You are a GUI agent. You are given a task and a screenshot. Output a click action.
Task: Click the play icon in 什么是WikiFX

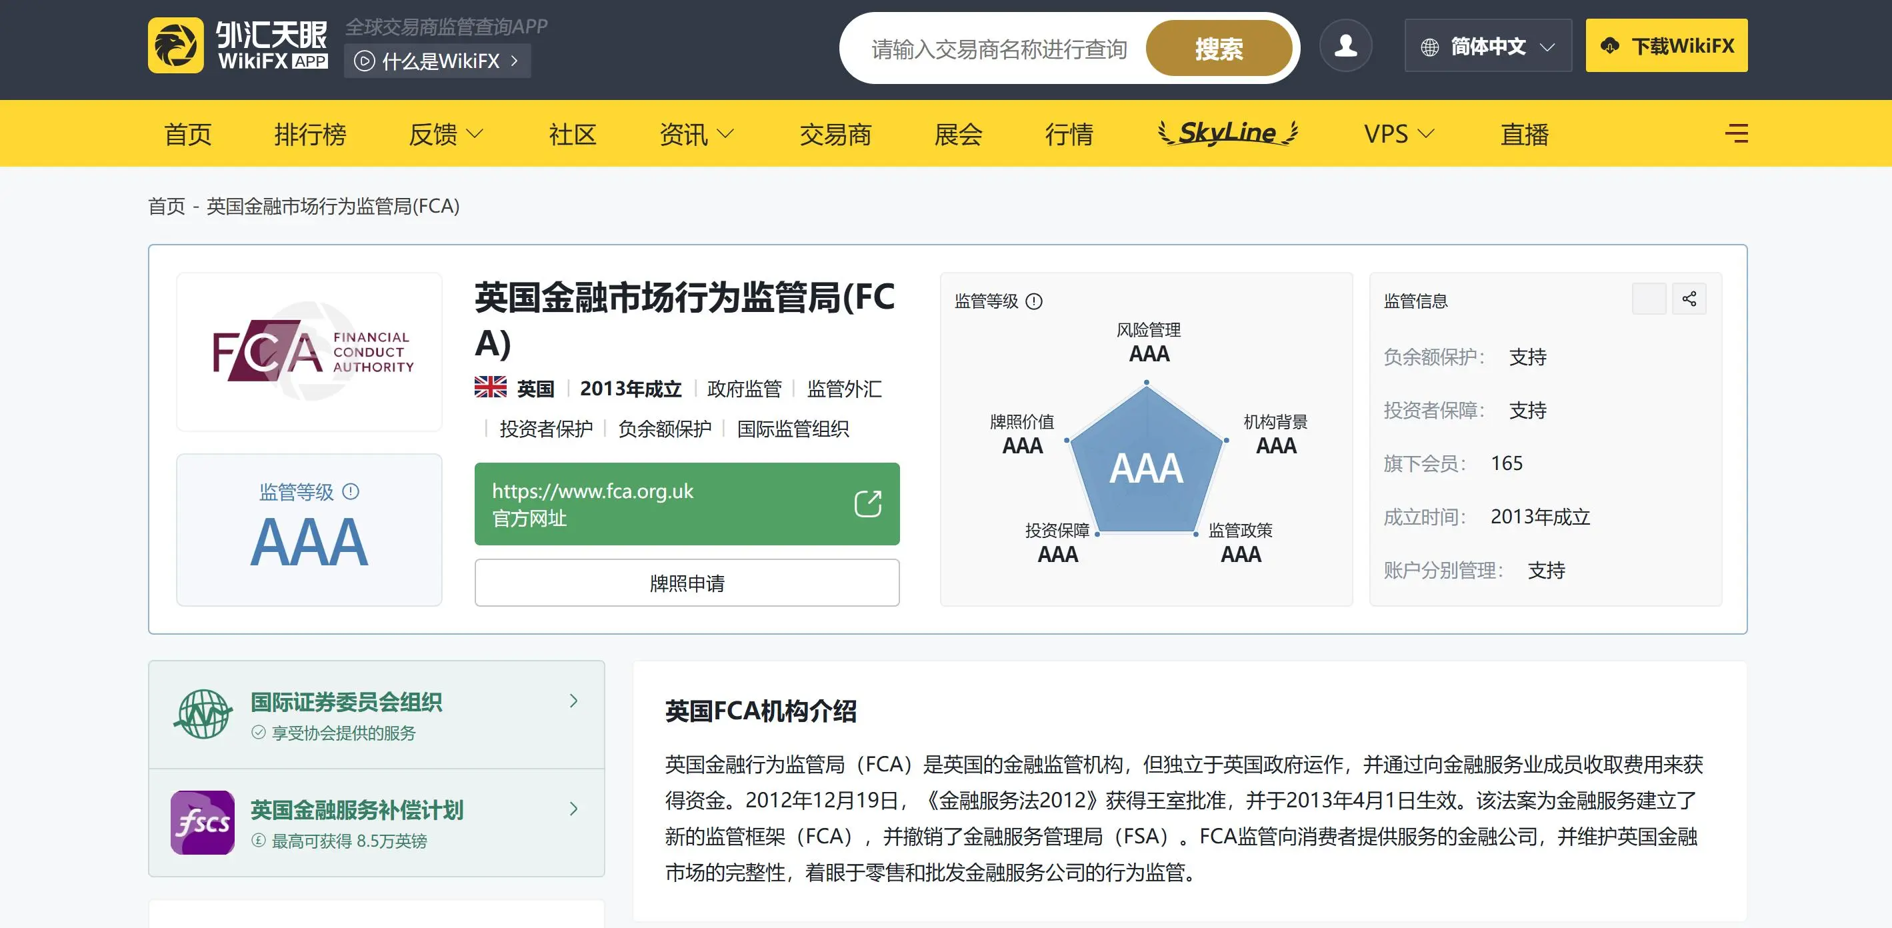coord(364,61)
